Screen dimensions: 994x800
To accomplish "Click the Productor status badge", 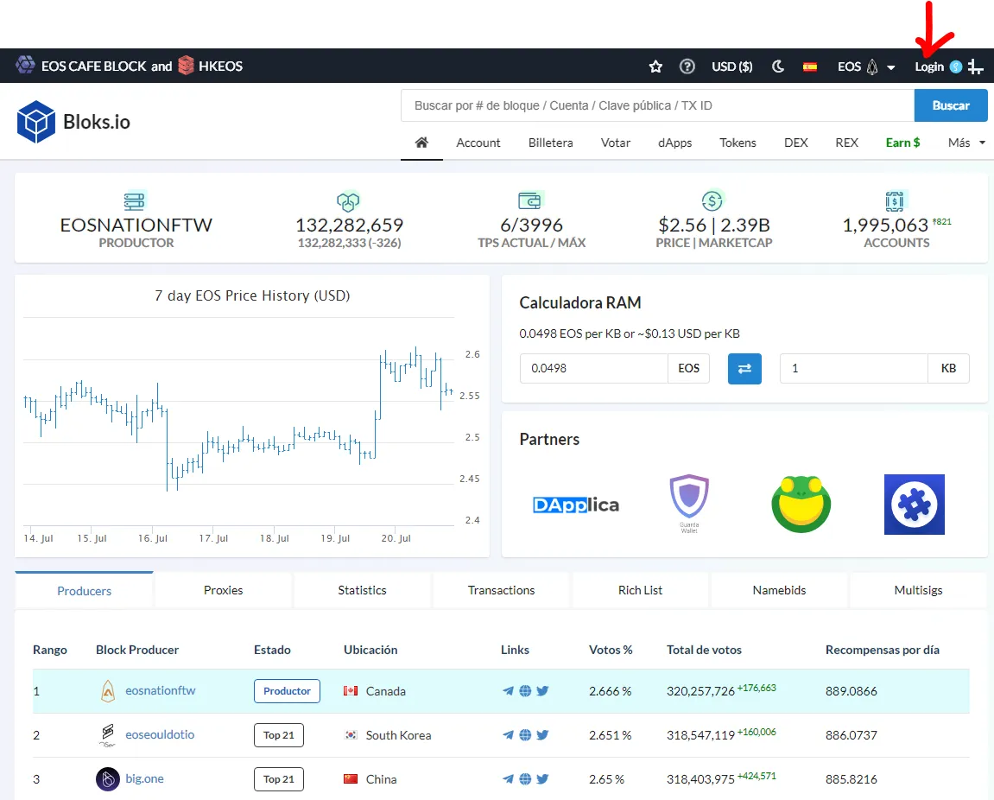I will pyautogui.click(x=288, y=691).
